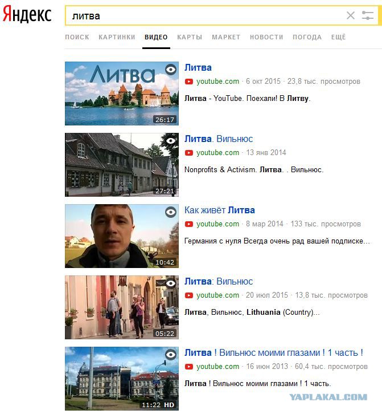Viewport: 382px width, 414px height.
Task: Click the Яндекс logo
Action: point(27,14)
